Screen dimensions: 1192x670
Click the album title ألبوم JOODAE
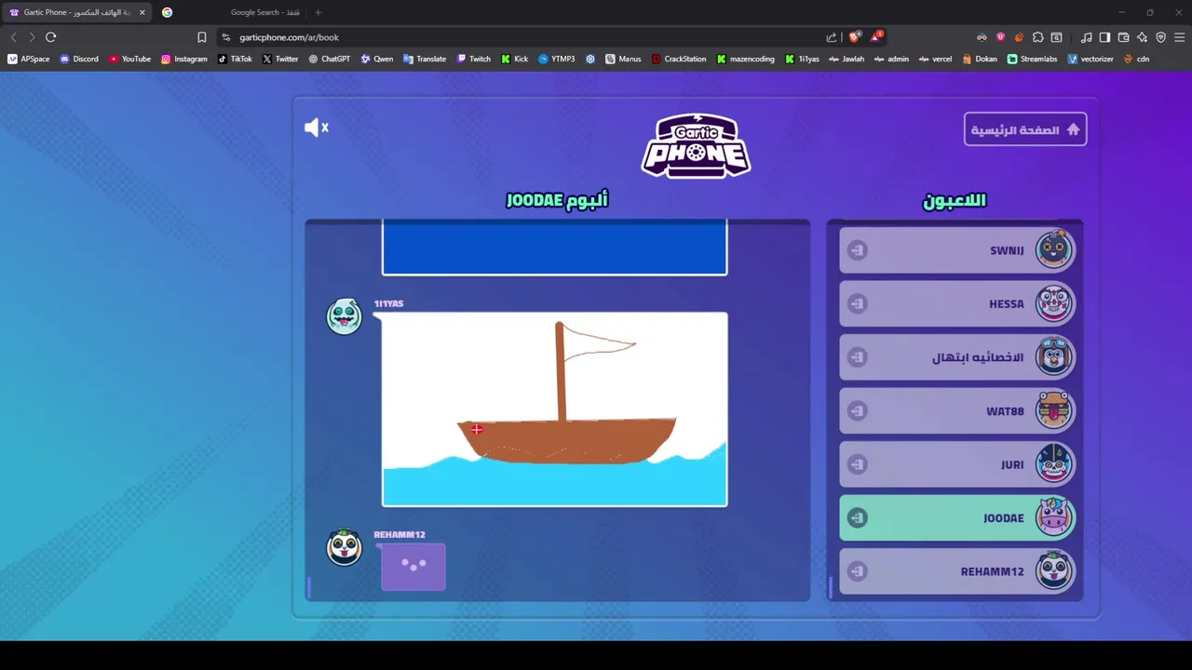[x=557, y=199]
